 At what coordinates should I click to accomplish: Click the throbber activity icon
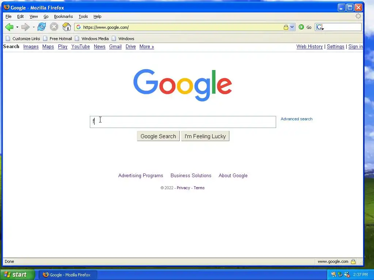358,16
